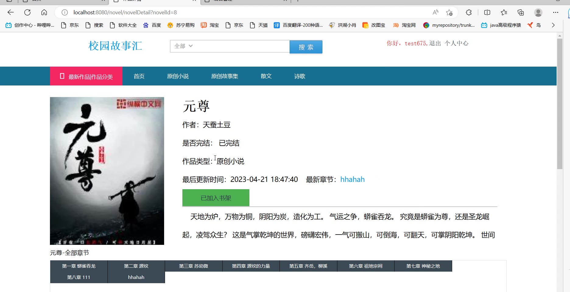
Task: Click the 校园故事汇 site logo
Action: pyautogui.click(x=115, y=46)
